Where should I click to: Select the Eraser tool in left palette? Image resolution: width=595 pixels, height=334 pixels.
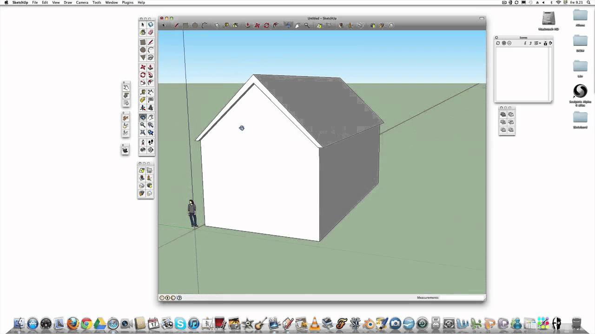(150, 32)
